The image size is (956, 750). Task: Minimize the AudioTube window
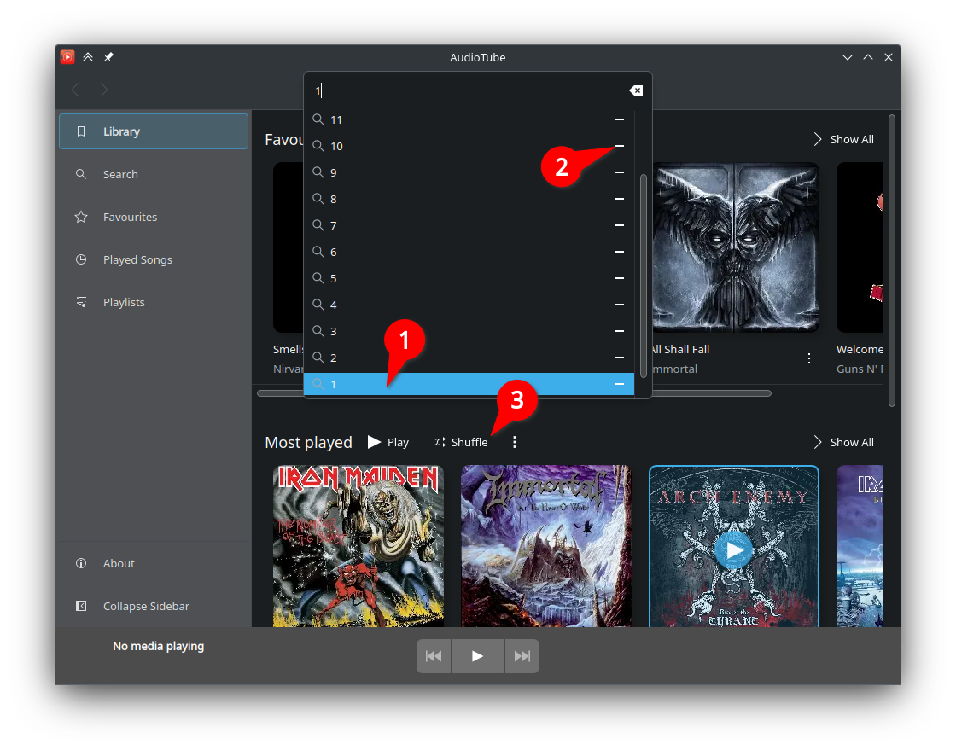848,57
